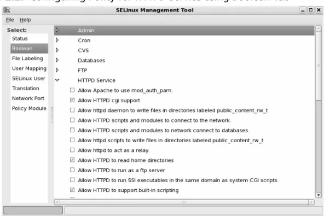Select Network Port in the sidebar
The width and height of the screenshot is (324, 216).
click(29, 98)
